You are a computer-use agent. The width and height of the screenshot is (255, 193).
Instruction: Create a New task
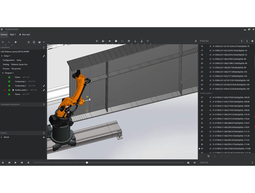[25, 35]
